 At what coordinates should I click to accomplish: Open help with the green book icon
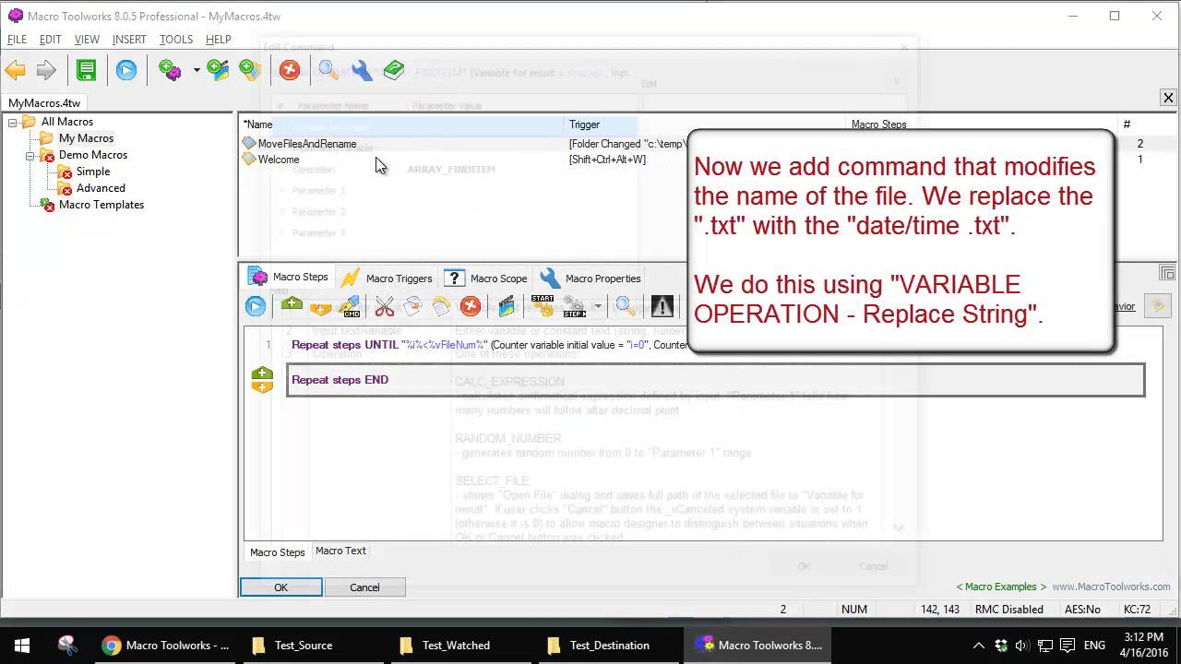tap(394, 70)
